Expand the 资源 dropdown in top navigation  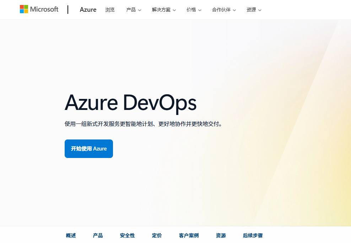point(254,10)
